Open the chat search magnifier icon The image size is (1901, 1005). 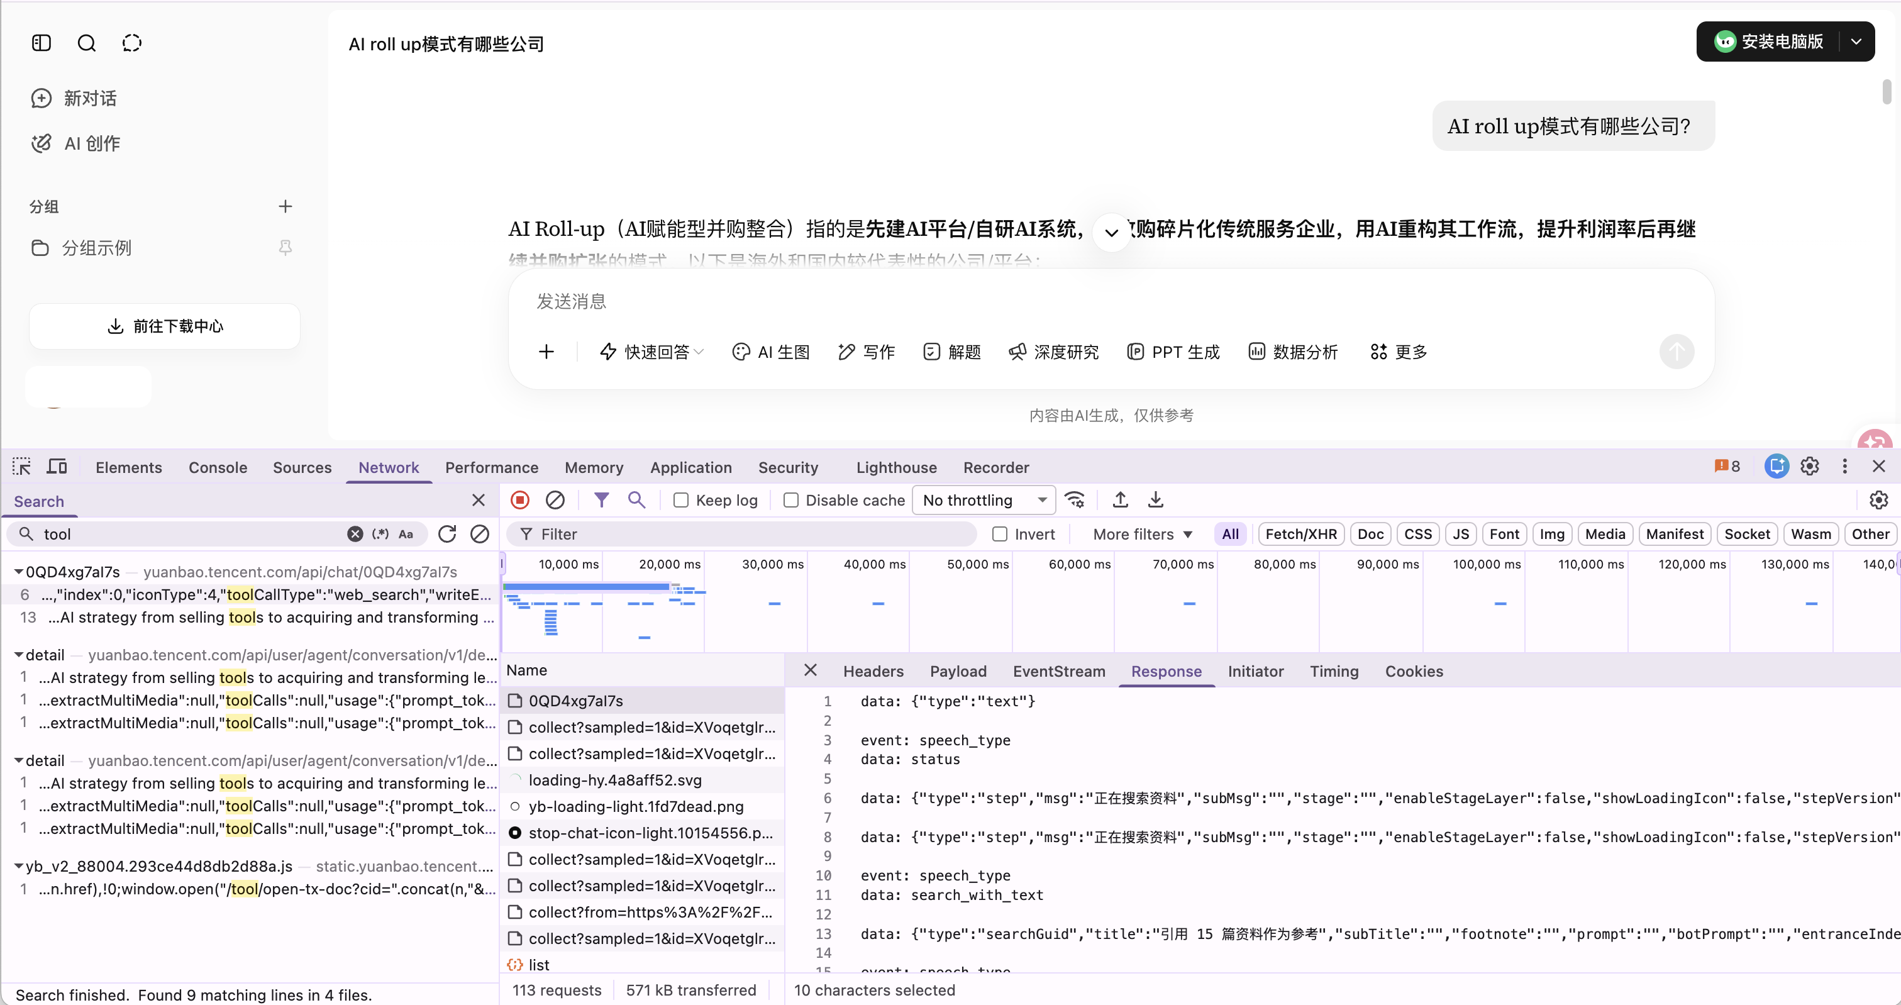pos(86,43)
